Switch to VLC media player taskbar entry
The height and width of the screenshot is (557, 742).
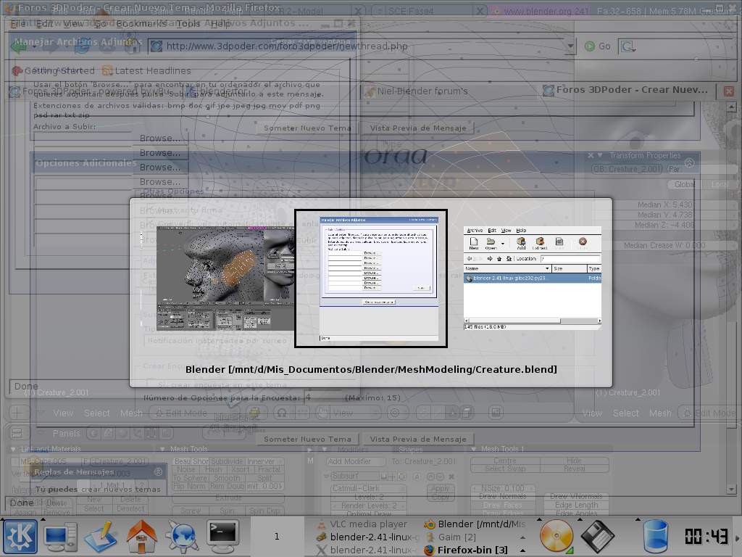point(362,524)
